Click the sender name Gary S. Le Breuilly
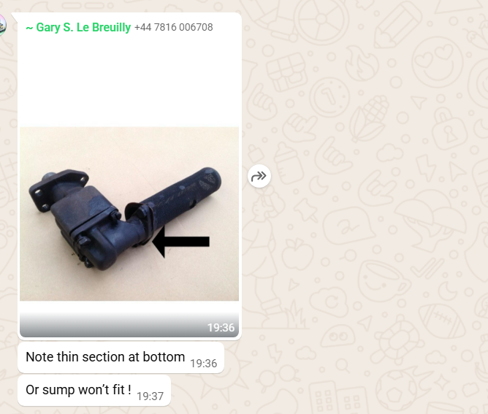 (83, 27)
